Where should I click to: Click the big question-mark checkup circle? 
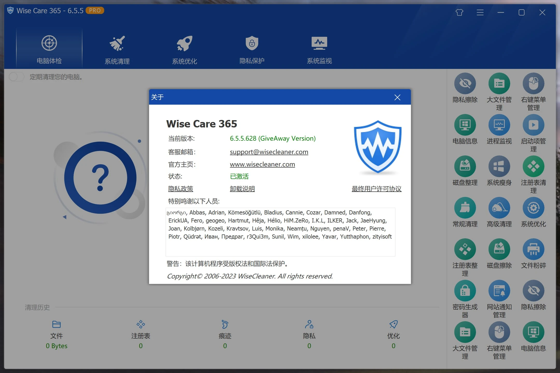[100, 178]
